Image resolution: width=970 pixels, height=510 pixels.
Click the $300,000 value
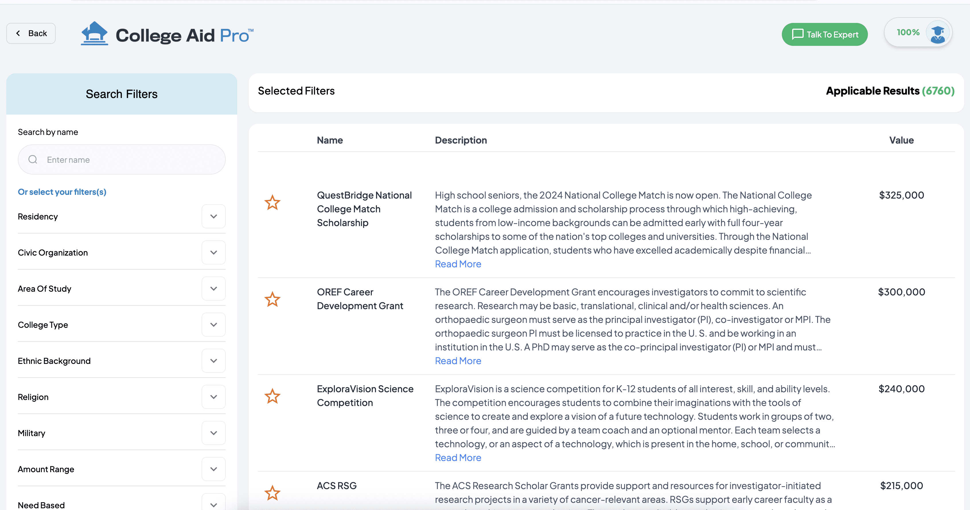click(901, 292)
